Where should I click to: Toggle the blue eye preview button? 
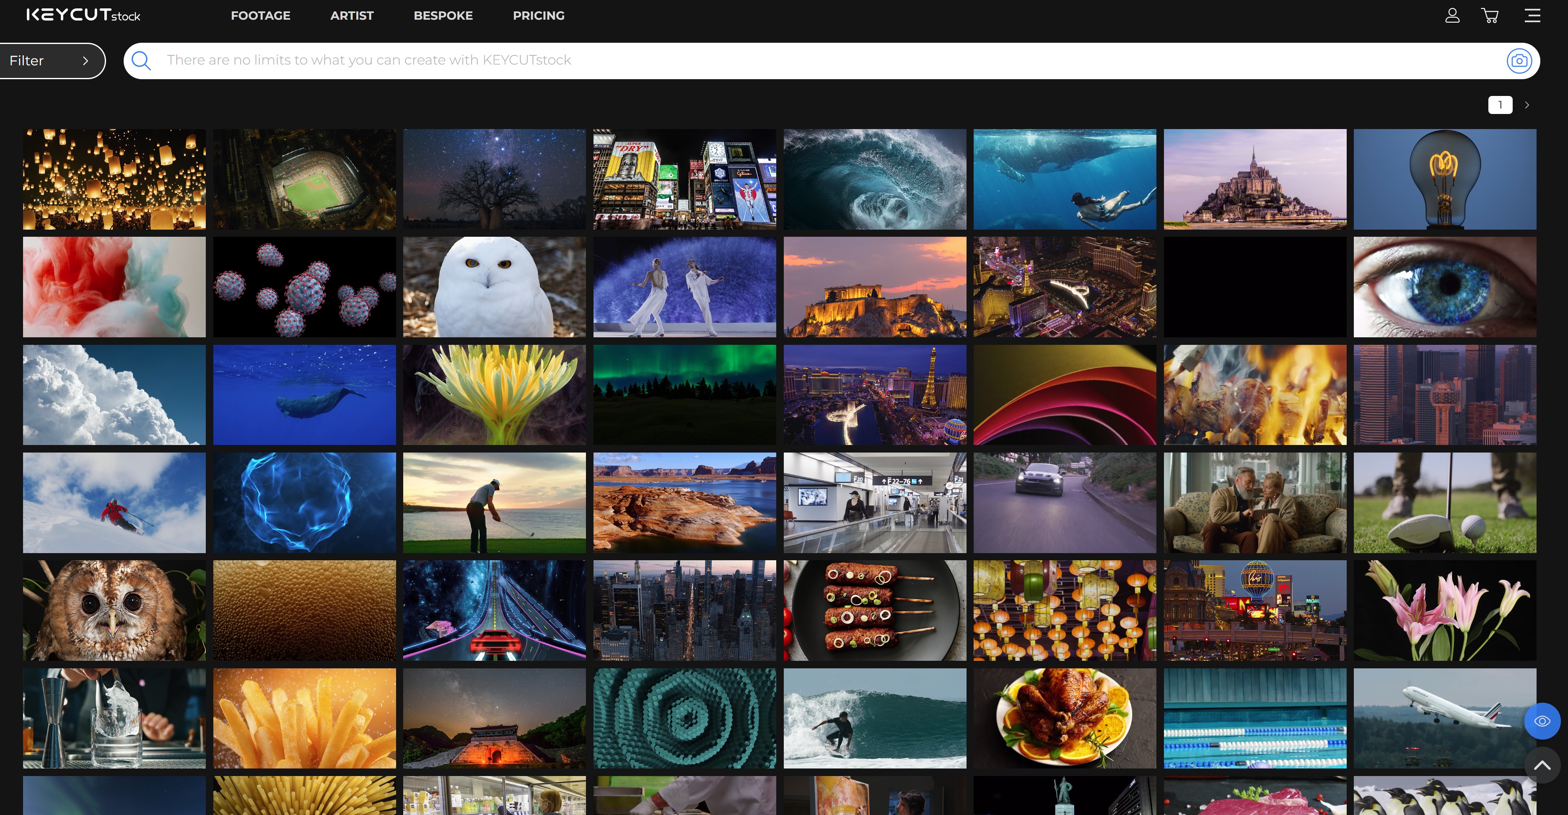[1542, 721]
